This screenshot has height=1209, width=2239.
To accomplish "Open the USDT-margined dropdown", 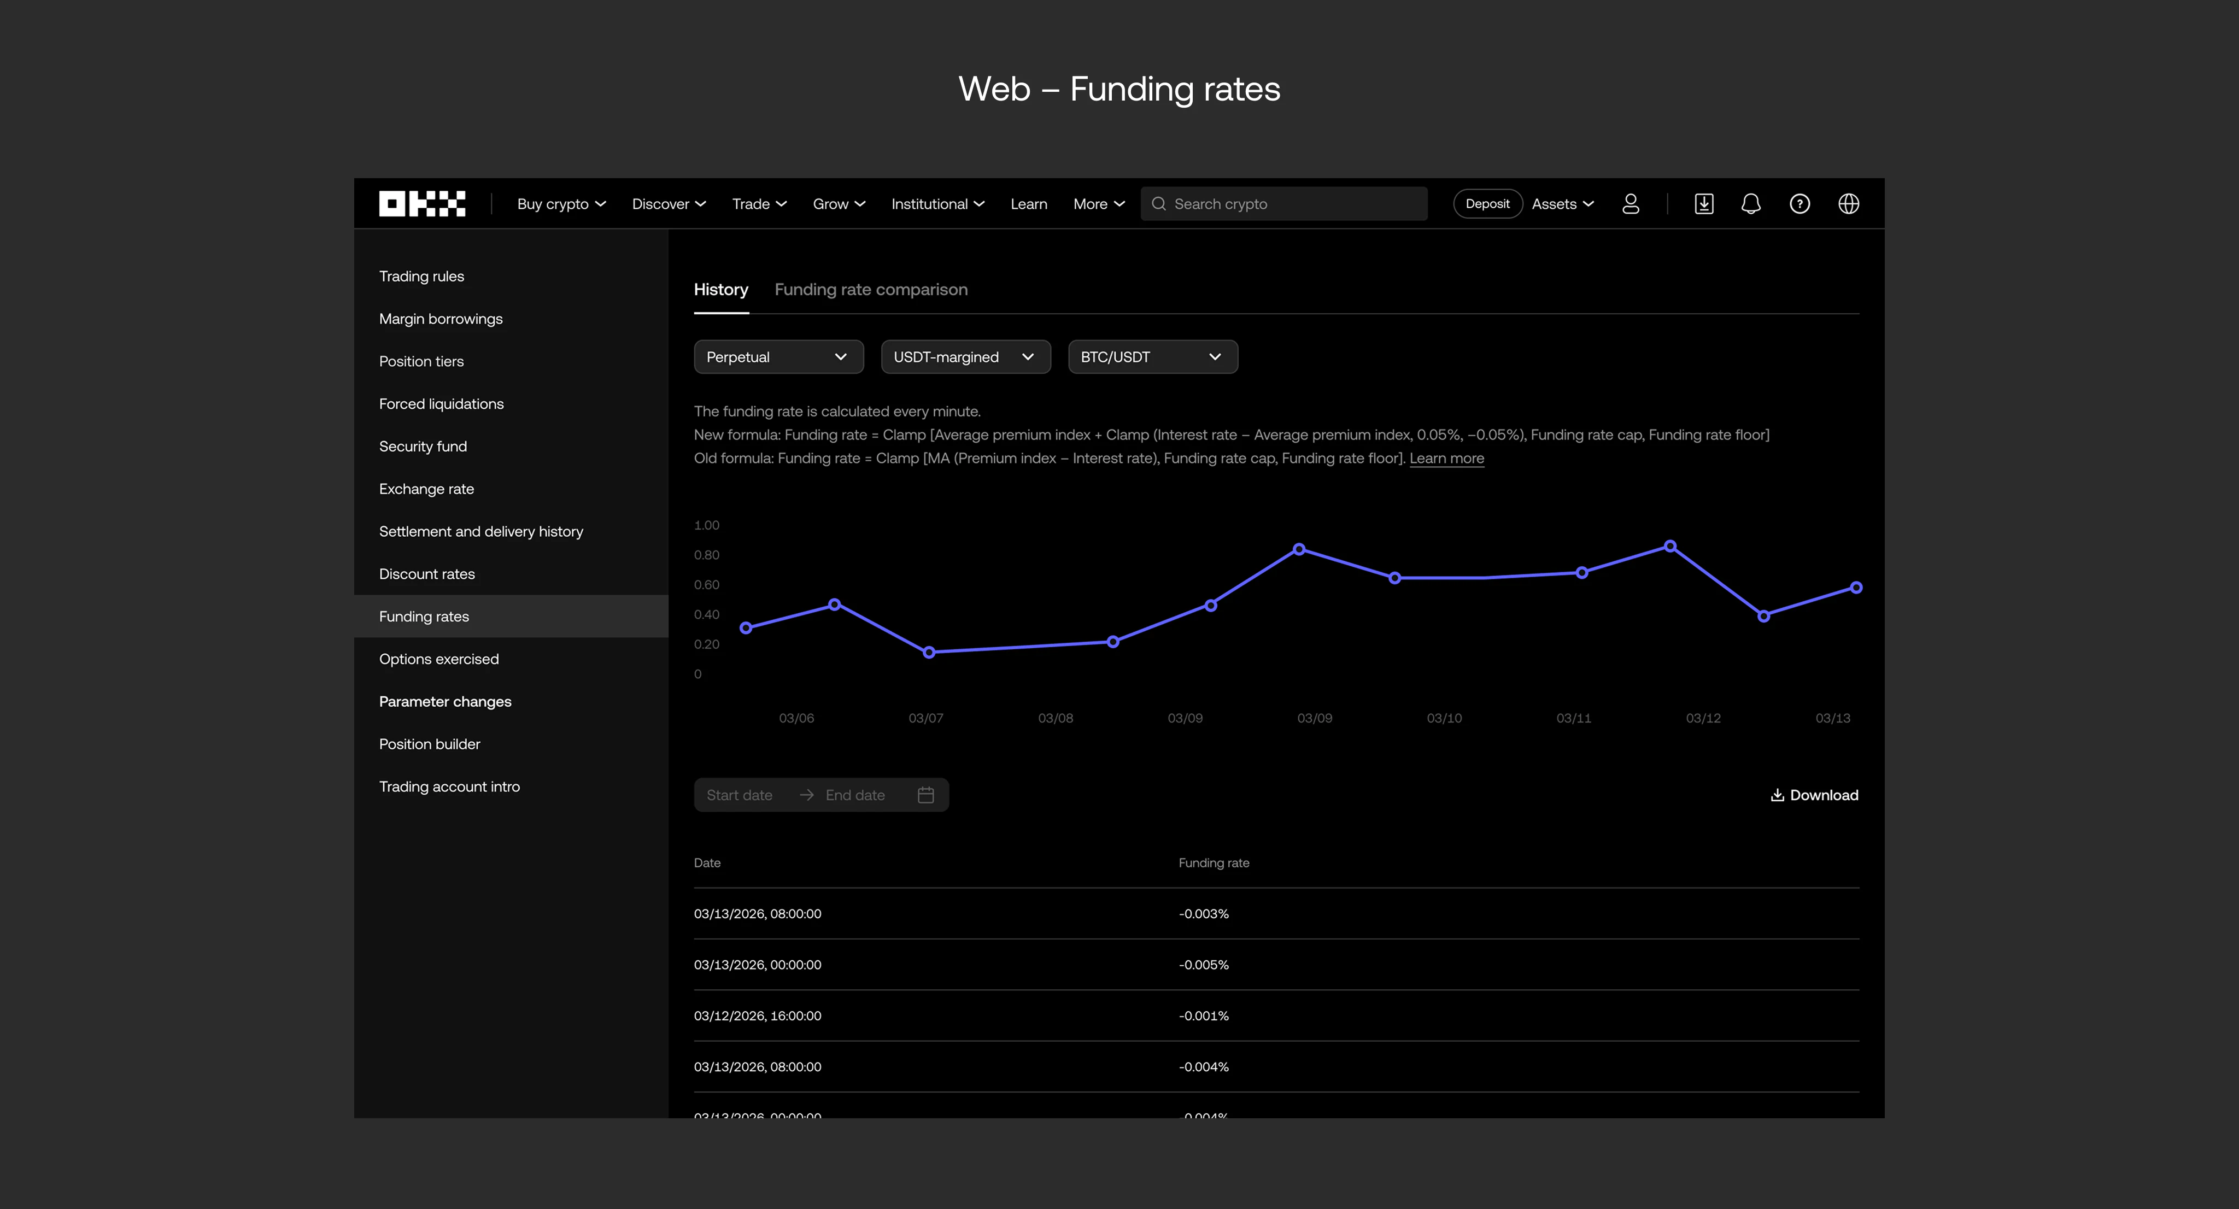I will pos(966,356).
